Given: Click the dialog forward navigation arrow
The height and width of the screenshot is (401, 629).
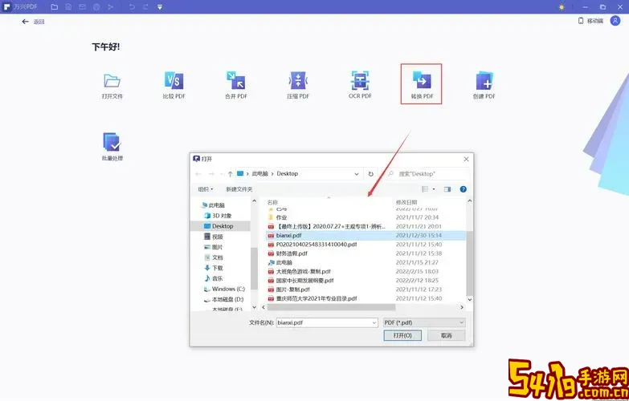Looking at the screenshot, I should point(211,174).
